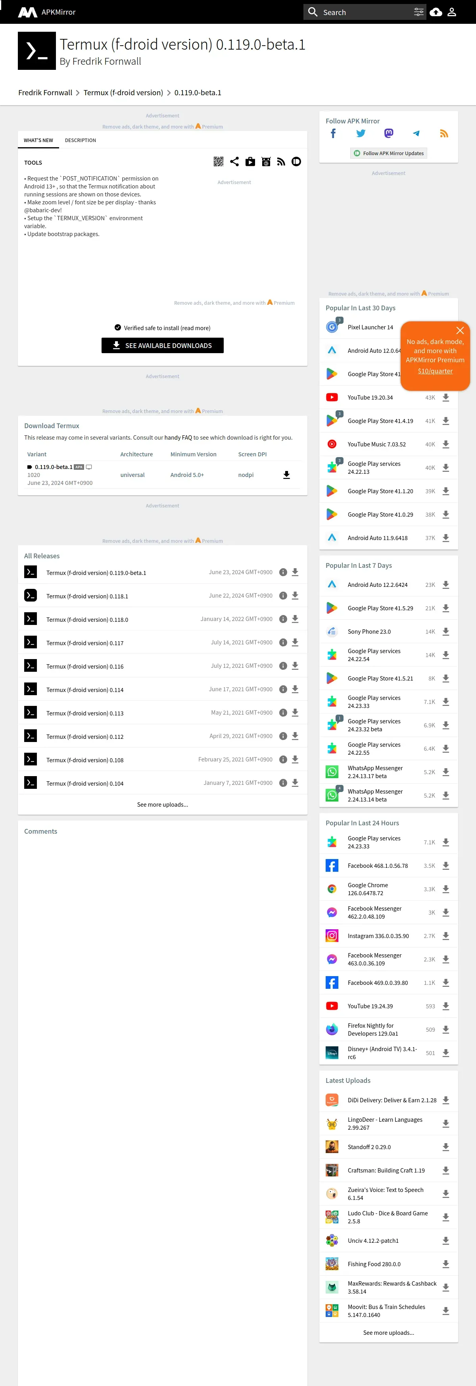This screenshot has width=476, height=1386.
Task: Click Follow APK Mirror Updates button
Action: (x=388, y=153)
